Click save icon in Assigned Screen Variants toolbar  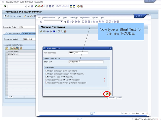tap(21, 48)
